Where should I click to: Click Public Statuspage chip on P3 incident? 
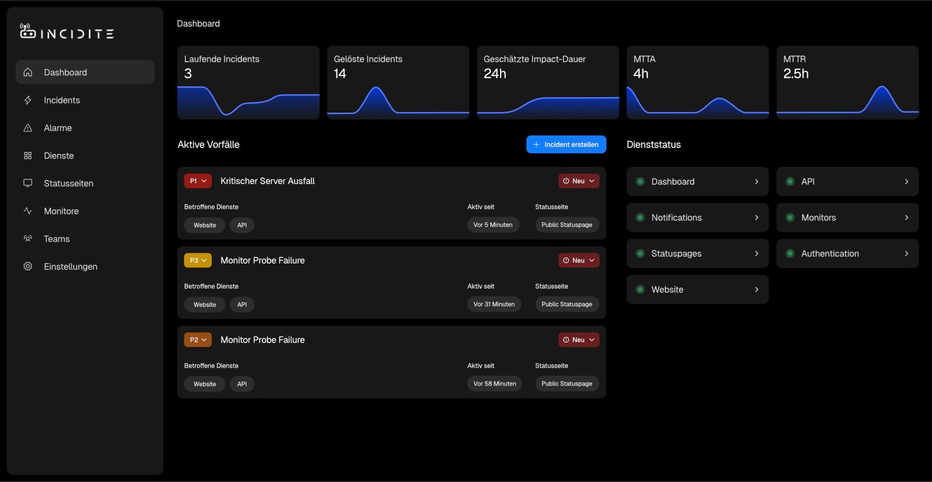pos(567,304)
